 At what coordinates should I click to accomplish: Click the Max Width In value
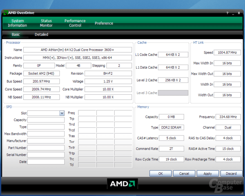[x=227, y=63]
